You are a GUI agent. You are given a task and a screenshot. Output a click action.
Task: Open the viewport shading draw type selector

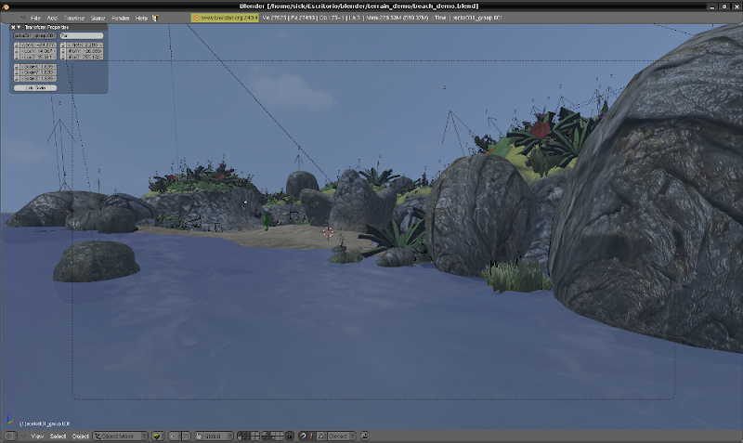pos(158,436)
